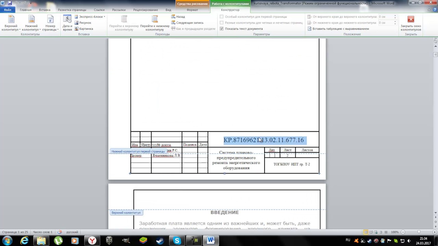
Task: Click the zoom slider handle
Action: [419, 232]
